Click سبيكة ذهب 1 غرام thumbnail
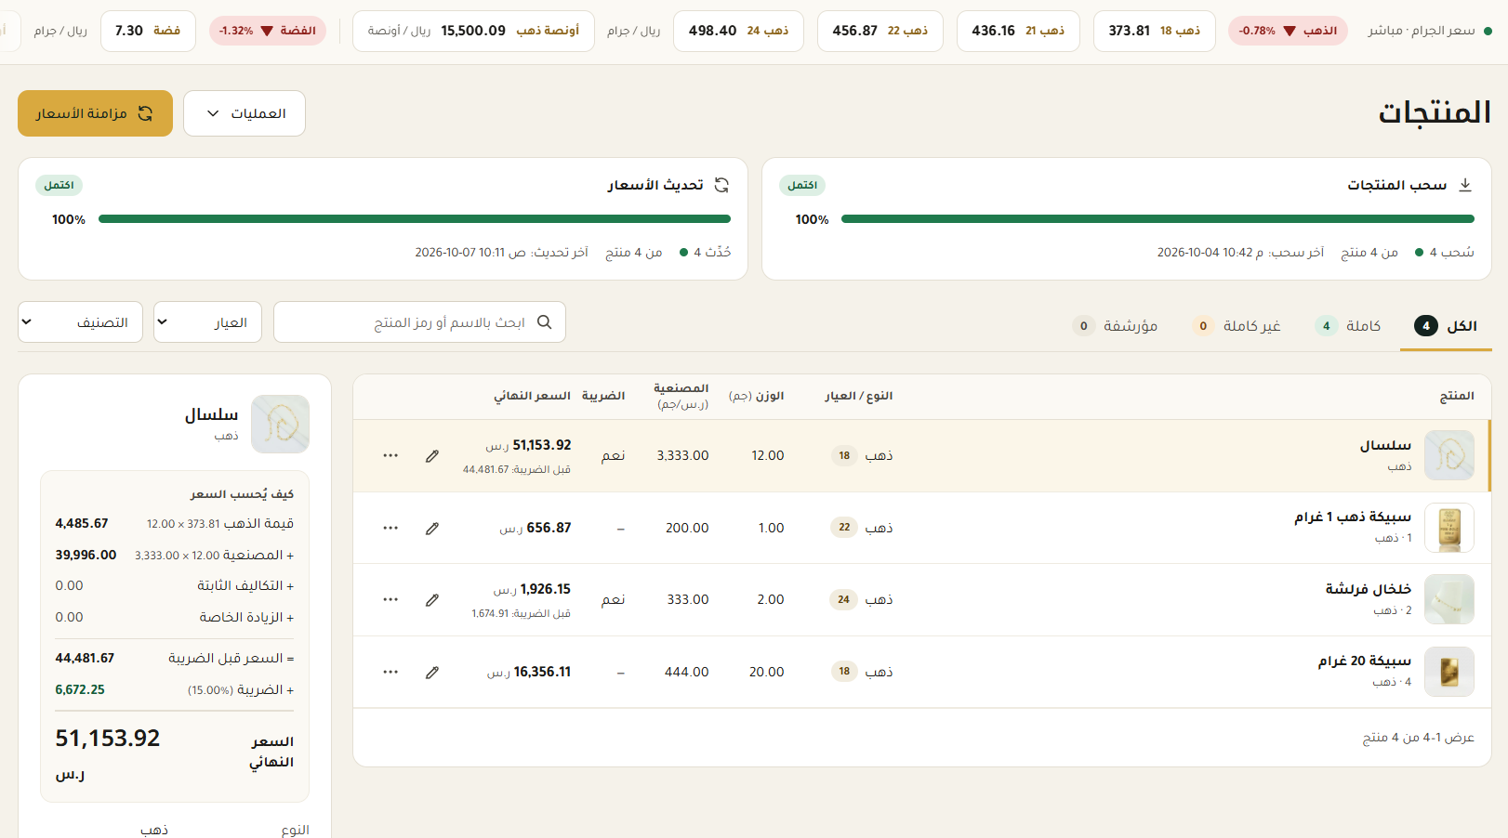The width and height of the screenshot is (1508, 838). tap(1449, 528)
